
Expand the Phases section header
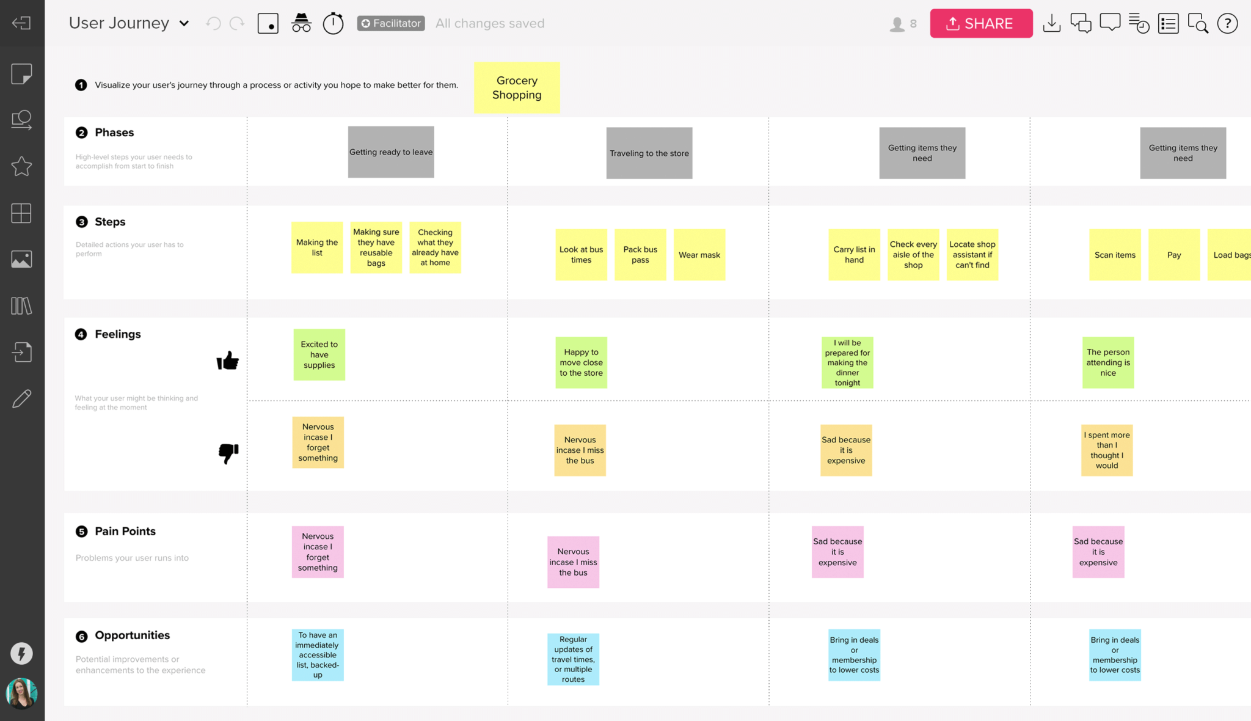click(x=114, y=133)
